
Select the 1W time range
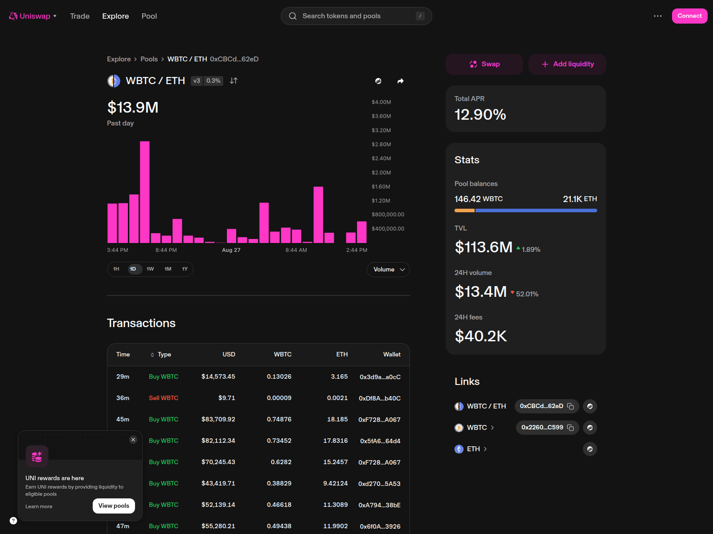(150, 269)
